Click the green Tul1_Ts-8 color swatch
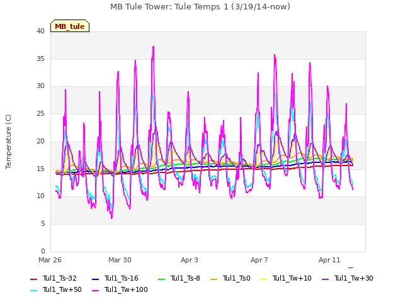Screen dimensions: 403x302 coord(161,279)
